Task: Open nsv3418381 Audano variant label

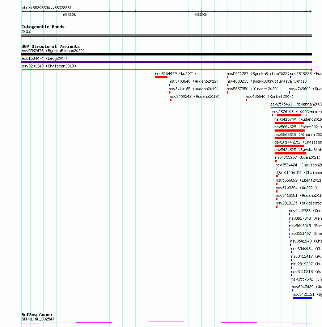Action: (299, 195)
